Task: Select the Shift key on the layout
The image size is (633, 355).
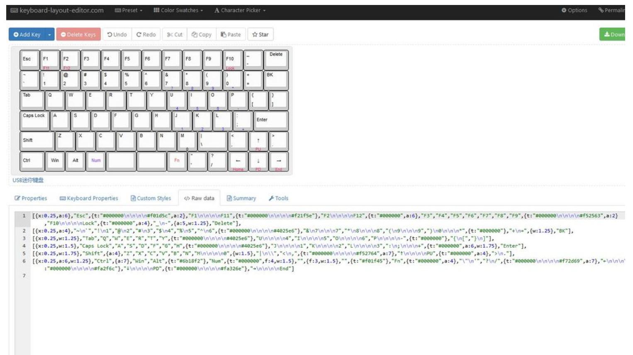Action: (37, 141)
